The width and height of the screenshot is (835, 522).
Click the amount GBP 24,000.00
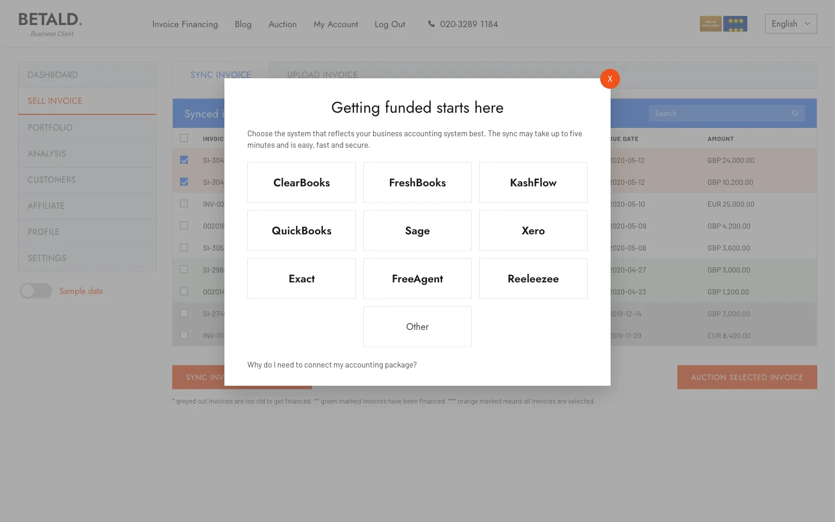click(731, 160)
